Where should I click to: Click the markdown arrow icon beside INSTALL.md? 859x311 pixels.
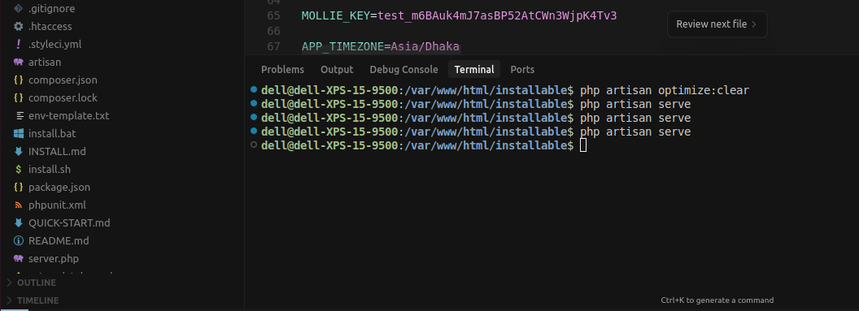(x=18, y=151)
